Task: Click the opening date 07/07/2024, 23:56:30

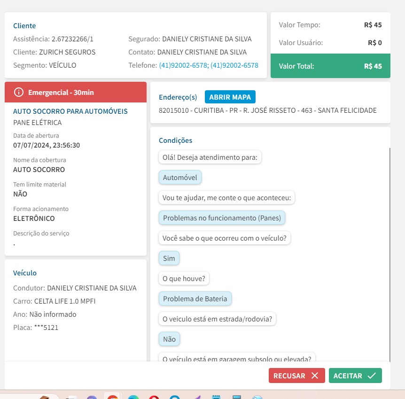Action: (47, 145)
